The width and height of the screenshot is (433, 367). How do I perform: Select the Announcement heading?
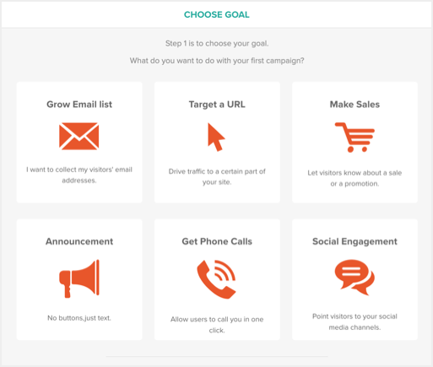[x=79, y=241]
